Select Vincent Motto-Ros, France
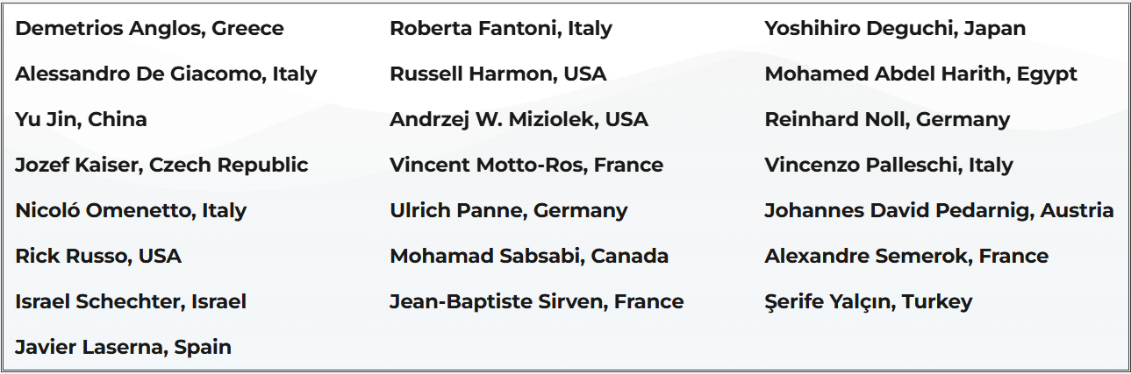This screenshot has width=1131, height=374. (526, 165)
